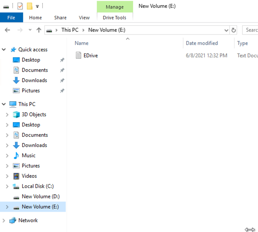
Task: Refresh the current folder
Action: point(234,30)
